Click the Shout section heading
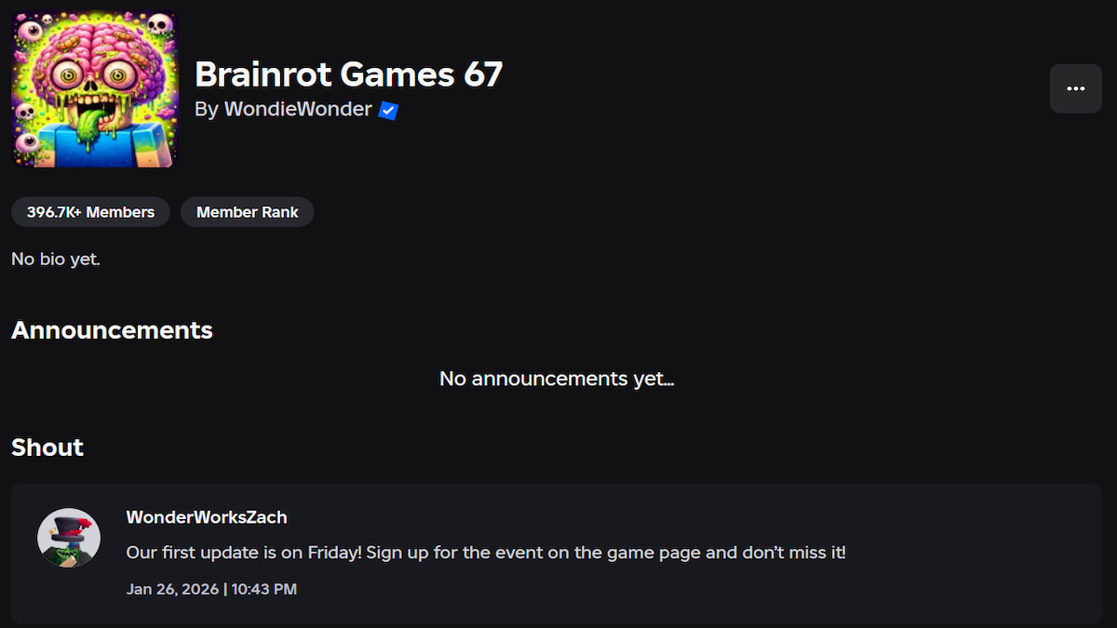 tap(47, 448)
